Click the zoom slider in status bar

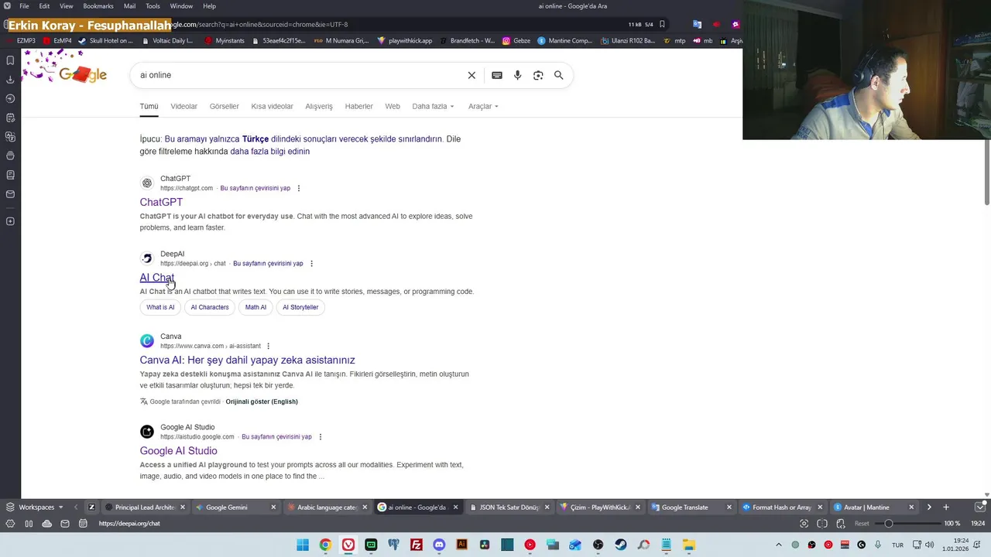[x=910, y=524]
